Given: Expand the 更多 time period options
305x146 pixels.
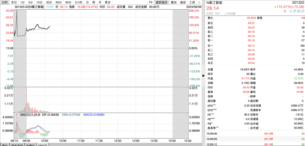Looking at the screenshot, I should (x=108, y=2).
